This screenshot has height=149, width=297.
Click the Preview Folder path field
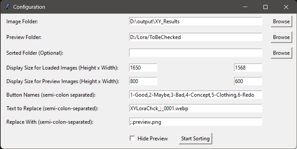195,37
